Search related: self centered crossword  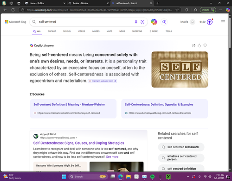click(x=181, y=147)
